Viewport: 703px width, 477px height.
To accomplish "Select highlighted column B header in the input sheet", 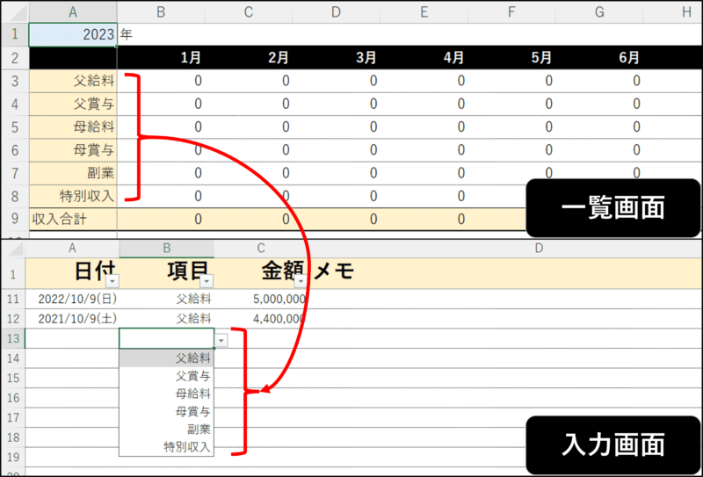I will (167, 249).
